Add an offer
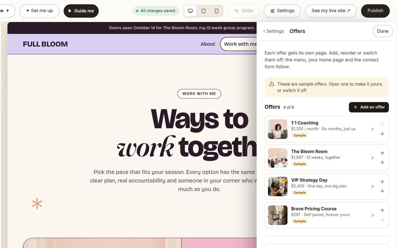Image resolution: width=397 pixels, height=248 pixels. click(369, 107)
